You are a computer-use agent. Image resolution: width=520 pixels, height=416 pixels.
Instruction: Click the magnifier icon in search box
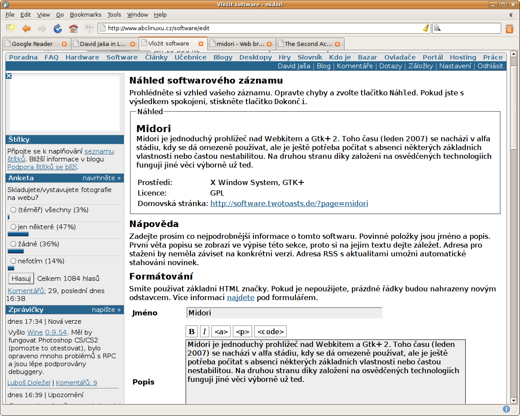pyautogui.click(x=437, y=28)
